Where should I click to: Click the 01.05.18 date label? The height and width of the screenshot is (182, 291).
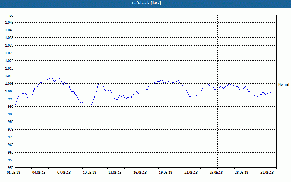(13, 172)
